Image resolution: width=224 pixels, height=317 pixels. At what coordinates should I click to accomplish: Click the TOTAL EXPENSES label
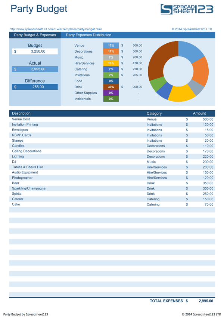pyautogui.click(x=166, y=301)
